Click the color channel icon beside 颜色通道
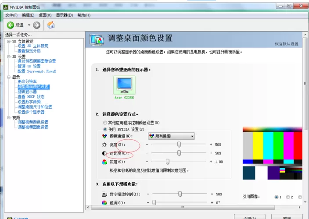 tap(104, 136)
